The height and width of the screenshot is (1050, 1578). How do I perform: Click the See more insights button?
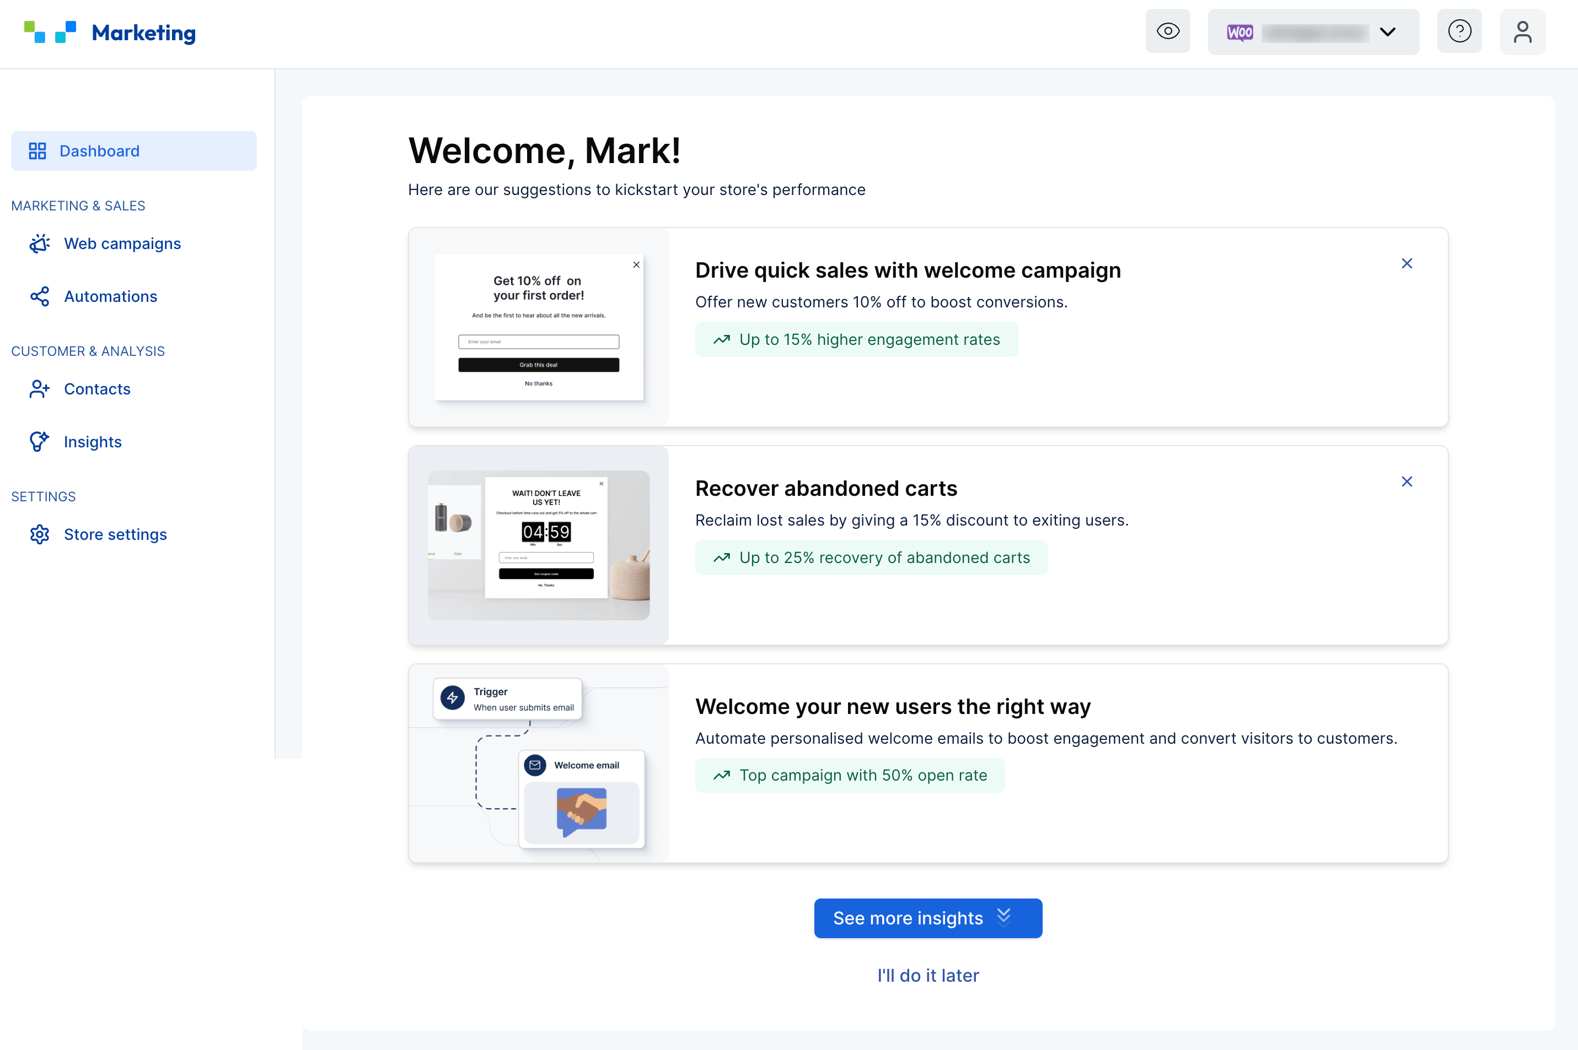point(927,917)
